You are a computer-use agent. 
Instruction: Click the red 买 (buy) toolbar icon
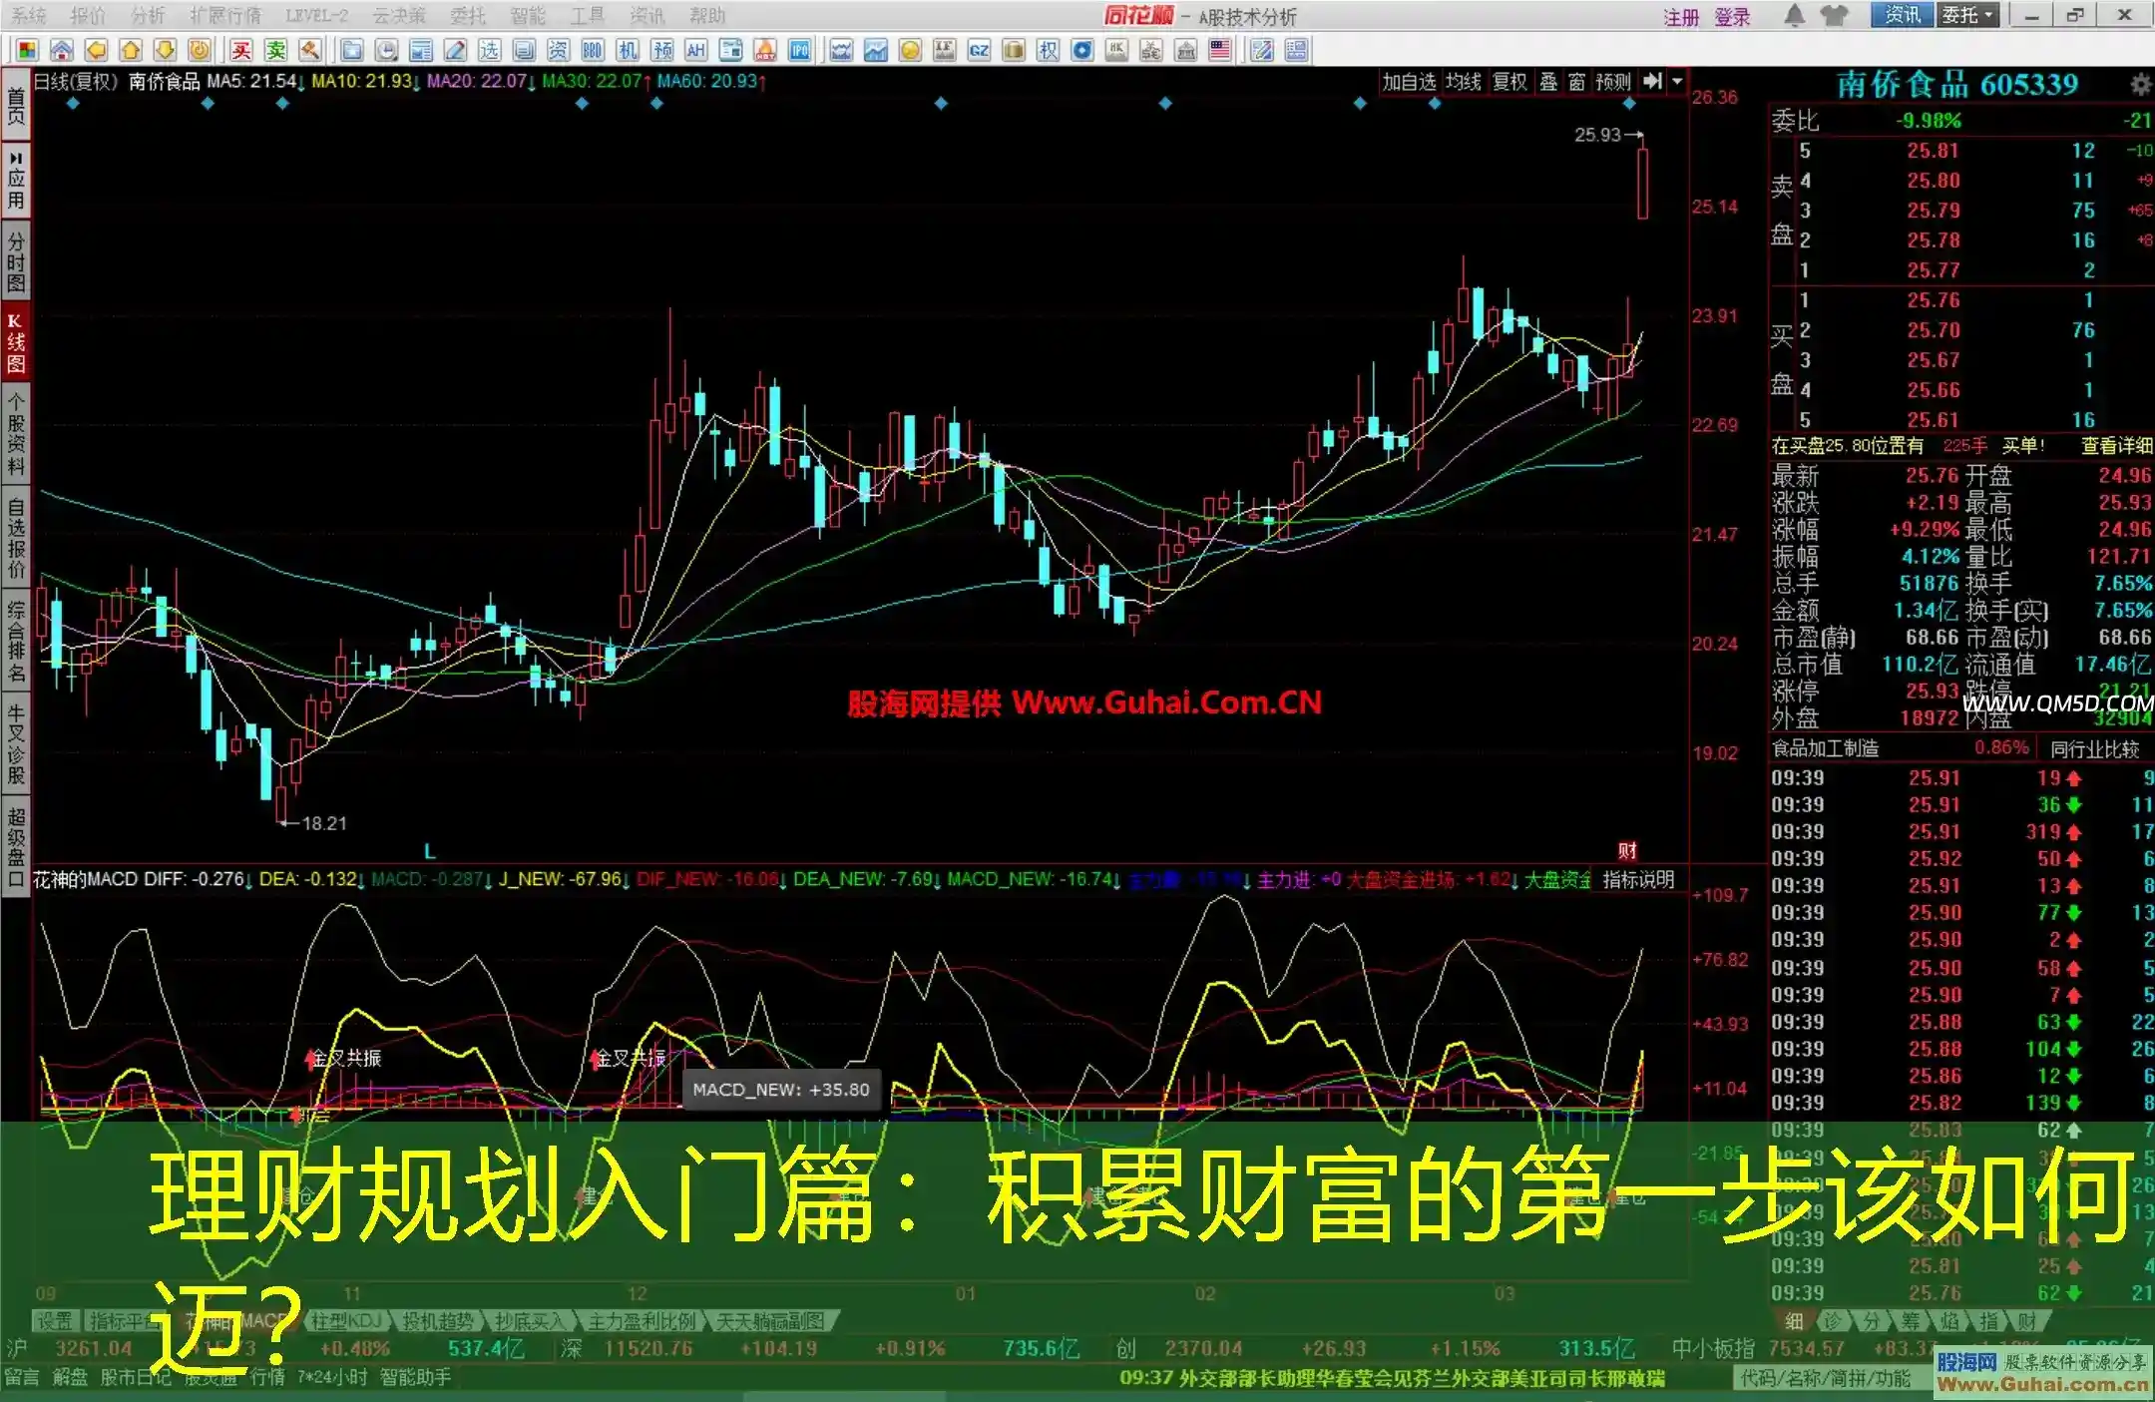[x=241, y=50]
